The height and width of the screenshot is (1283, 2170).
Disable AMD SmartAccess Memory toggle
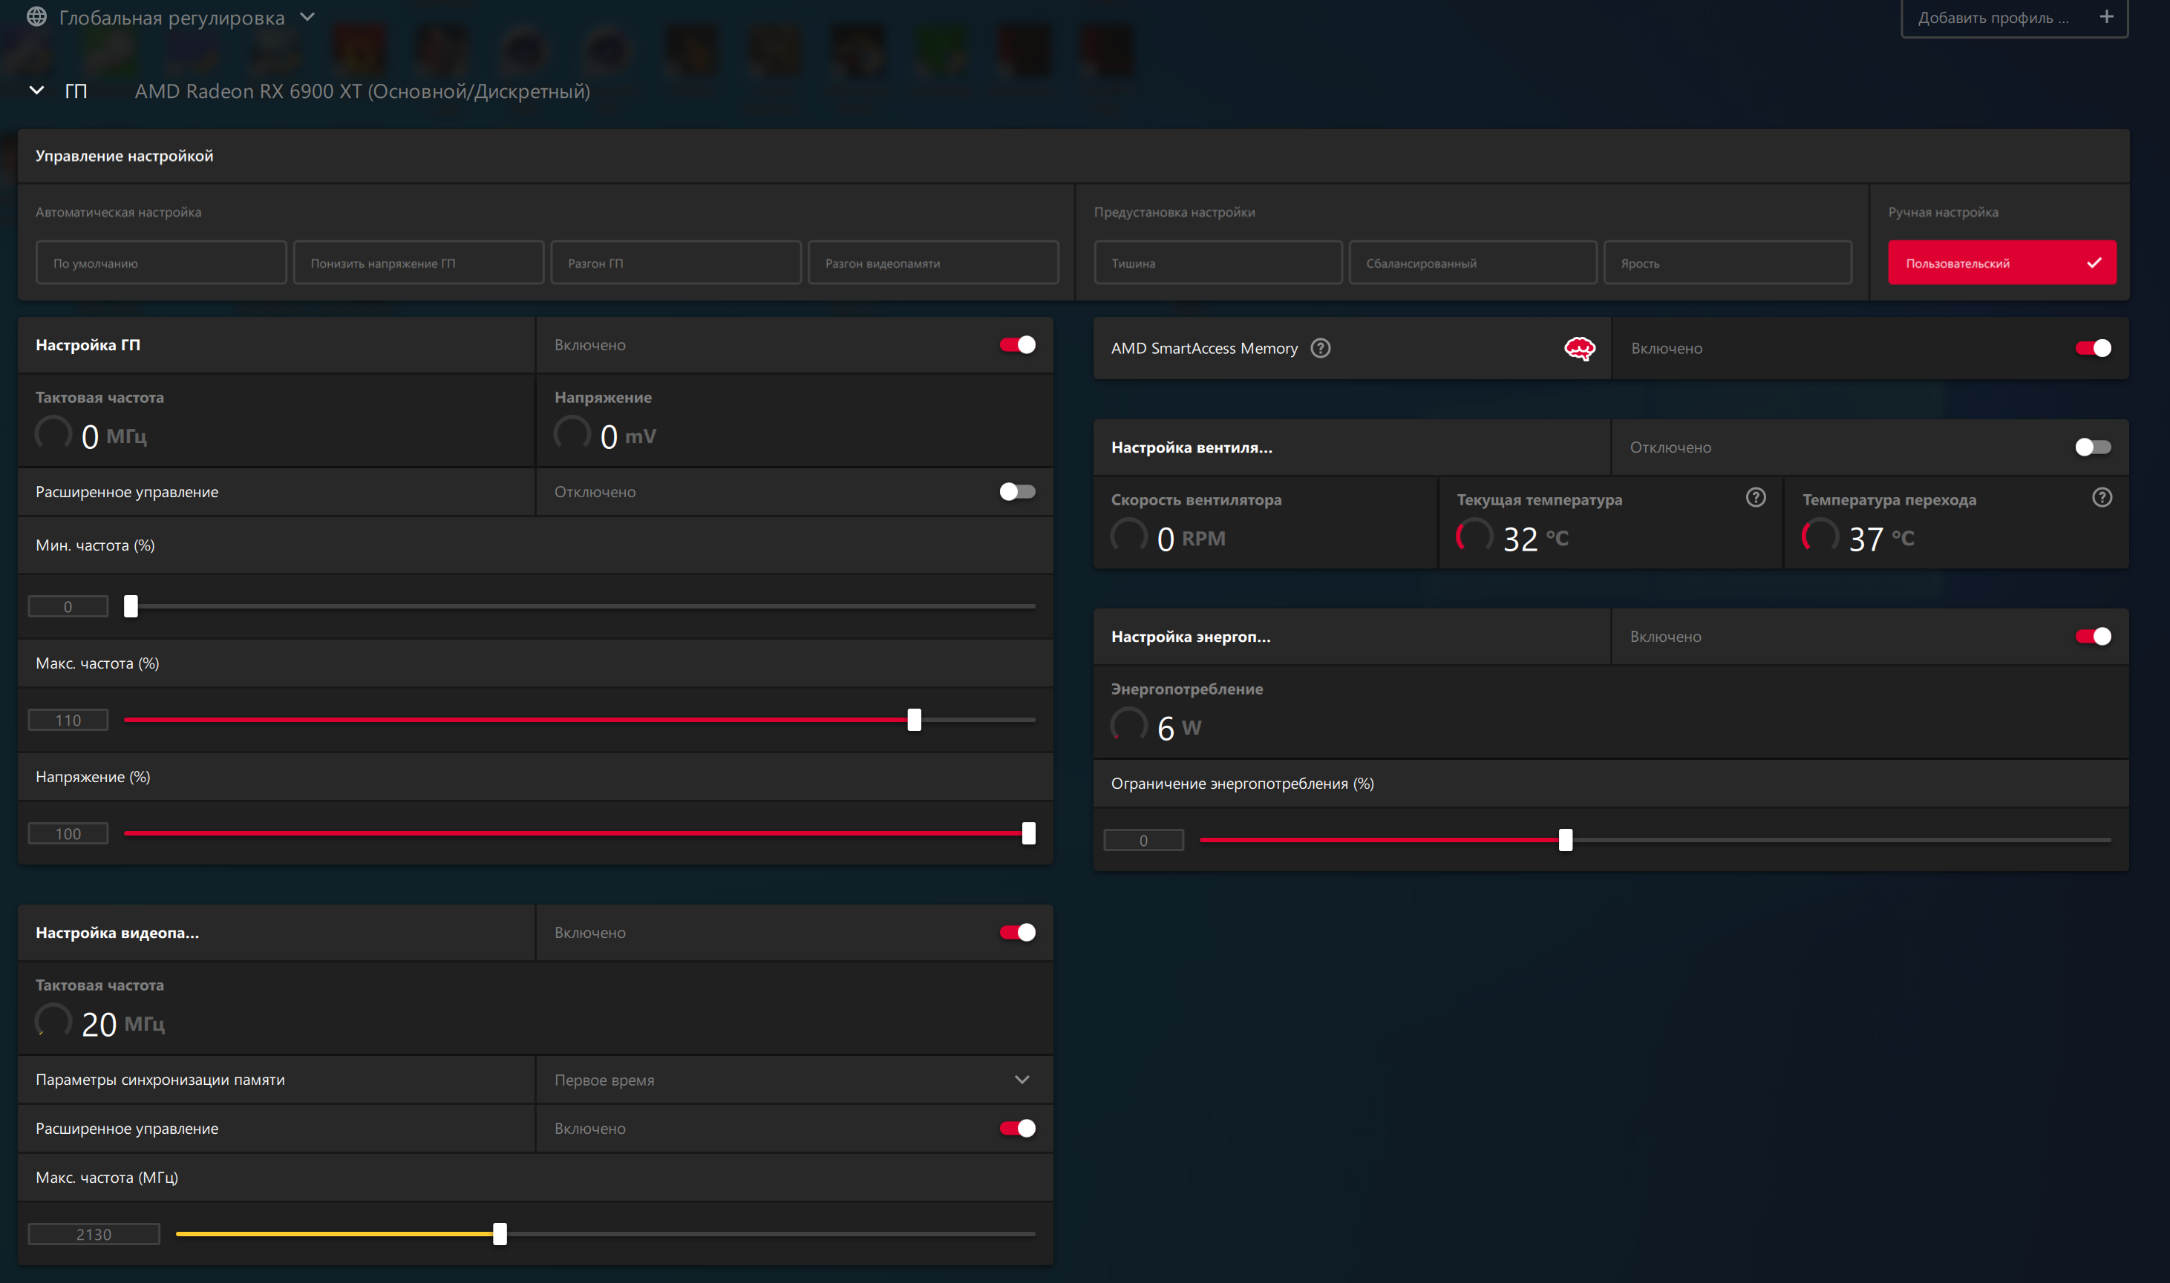(x=2092, y=349)
